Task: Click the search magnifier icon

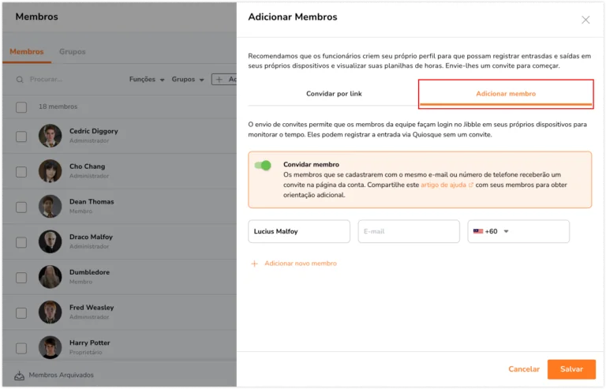Action: point(19,80)
